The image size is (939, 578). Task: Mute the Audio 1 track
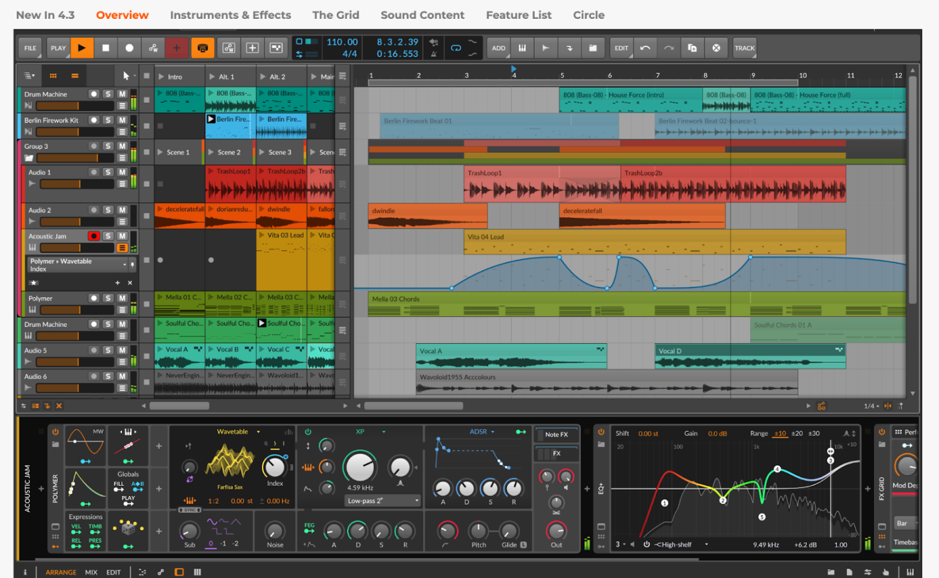coord(122,172)
